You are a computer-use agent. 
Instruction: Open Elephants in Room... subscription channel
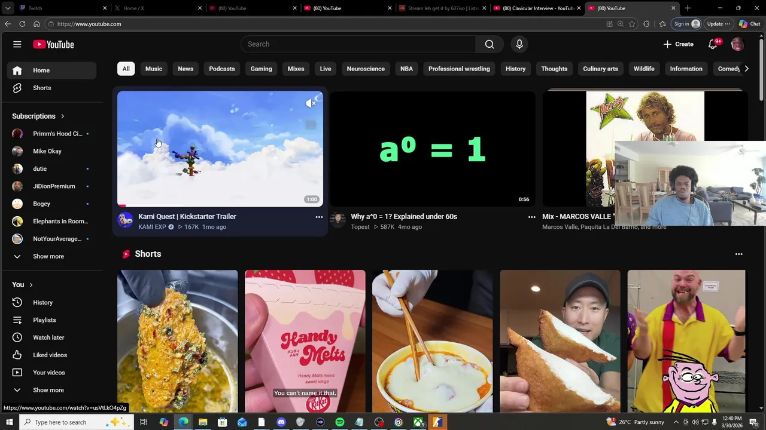tap(51, 222)
